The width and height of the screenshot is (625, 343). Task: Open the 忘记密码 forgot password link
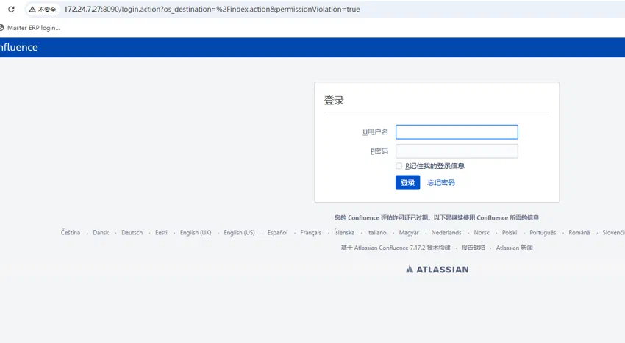(x=441, y=182)
